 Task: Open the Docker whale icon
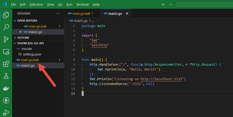pyautogui.click(x=6, y=89)
